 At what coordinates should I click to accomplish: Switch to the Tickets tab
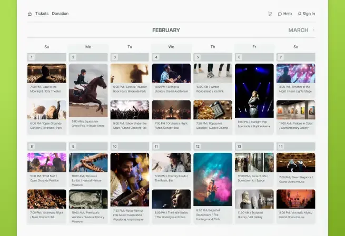tap(42, 14)
